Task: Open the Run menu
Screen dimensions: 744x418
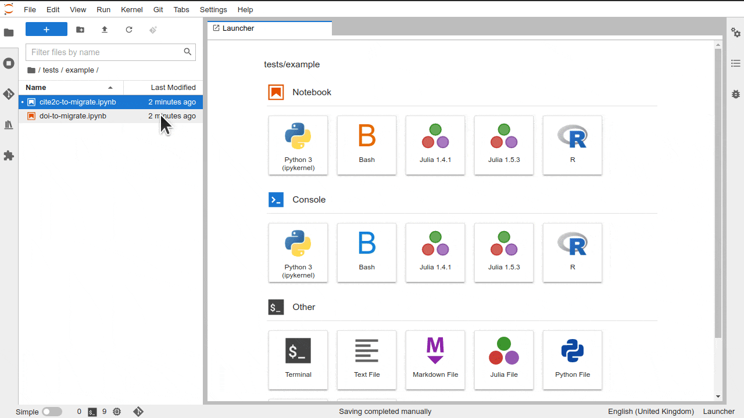Action: click(103, 10)
